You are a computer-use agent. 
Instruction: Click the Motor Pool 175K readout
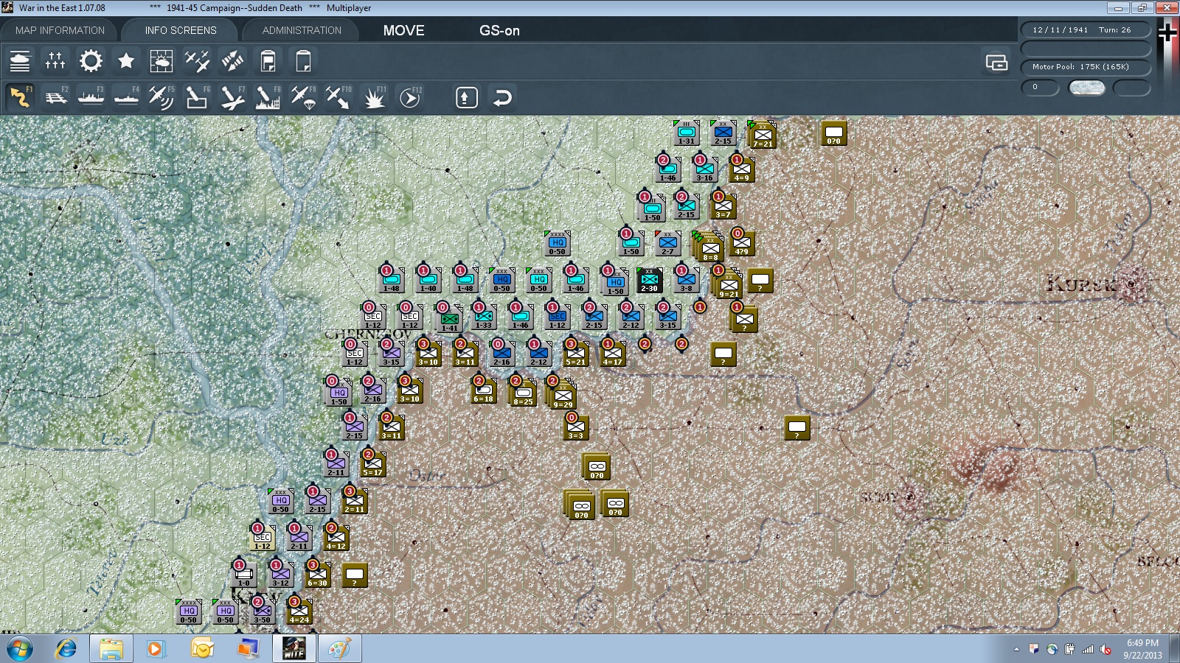1086,66
